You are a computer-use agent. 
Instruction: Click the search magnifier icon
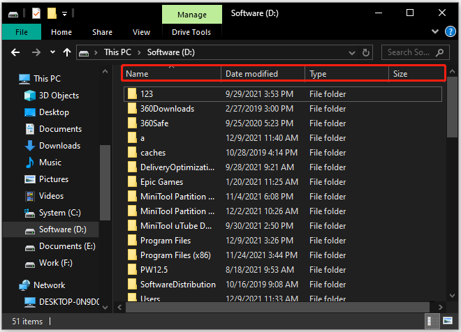point(439,52)
